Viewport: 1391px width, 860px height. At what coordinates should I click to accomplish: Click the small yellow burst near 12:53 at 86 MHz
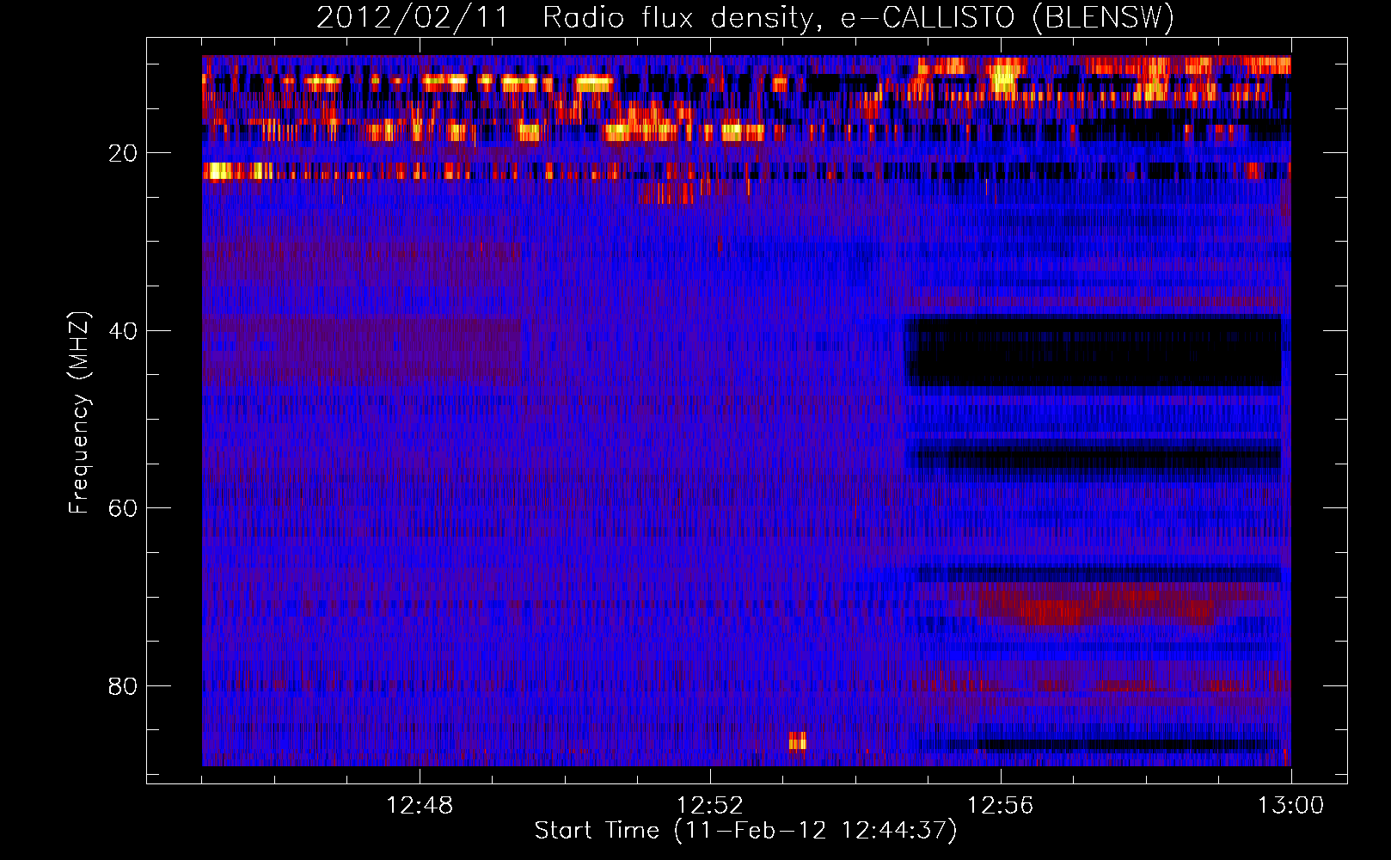click(798, 740)
